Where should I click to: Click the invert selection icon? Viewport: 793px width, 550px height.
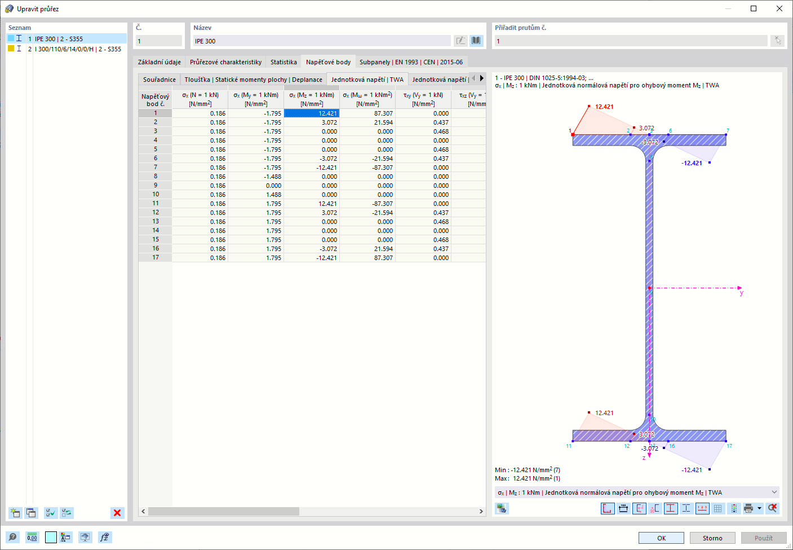(x=67, y=513)
